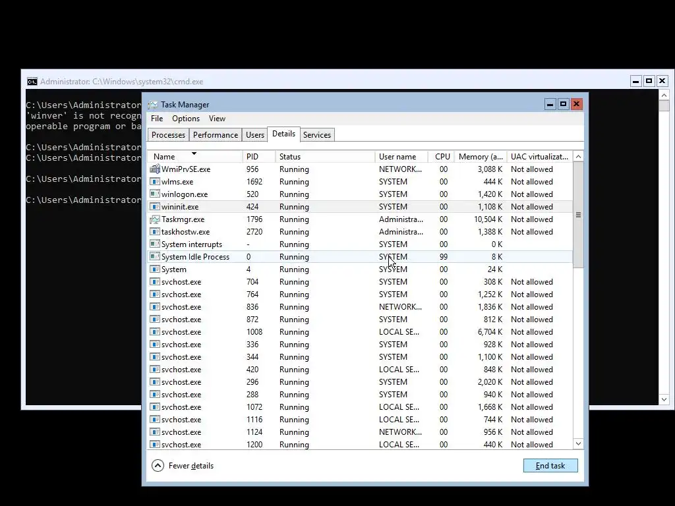Click the Taskmgr.exe process icon

pyautogui.click(x=154, y=219)
